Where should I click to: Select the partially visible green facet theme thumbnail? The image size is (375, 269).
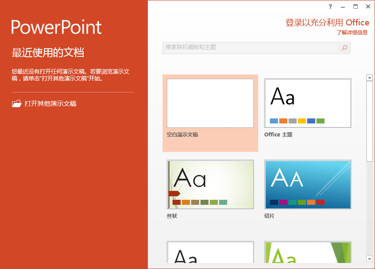(x=308, y=252)
